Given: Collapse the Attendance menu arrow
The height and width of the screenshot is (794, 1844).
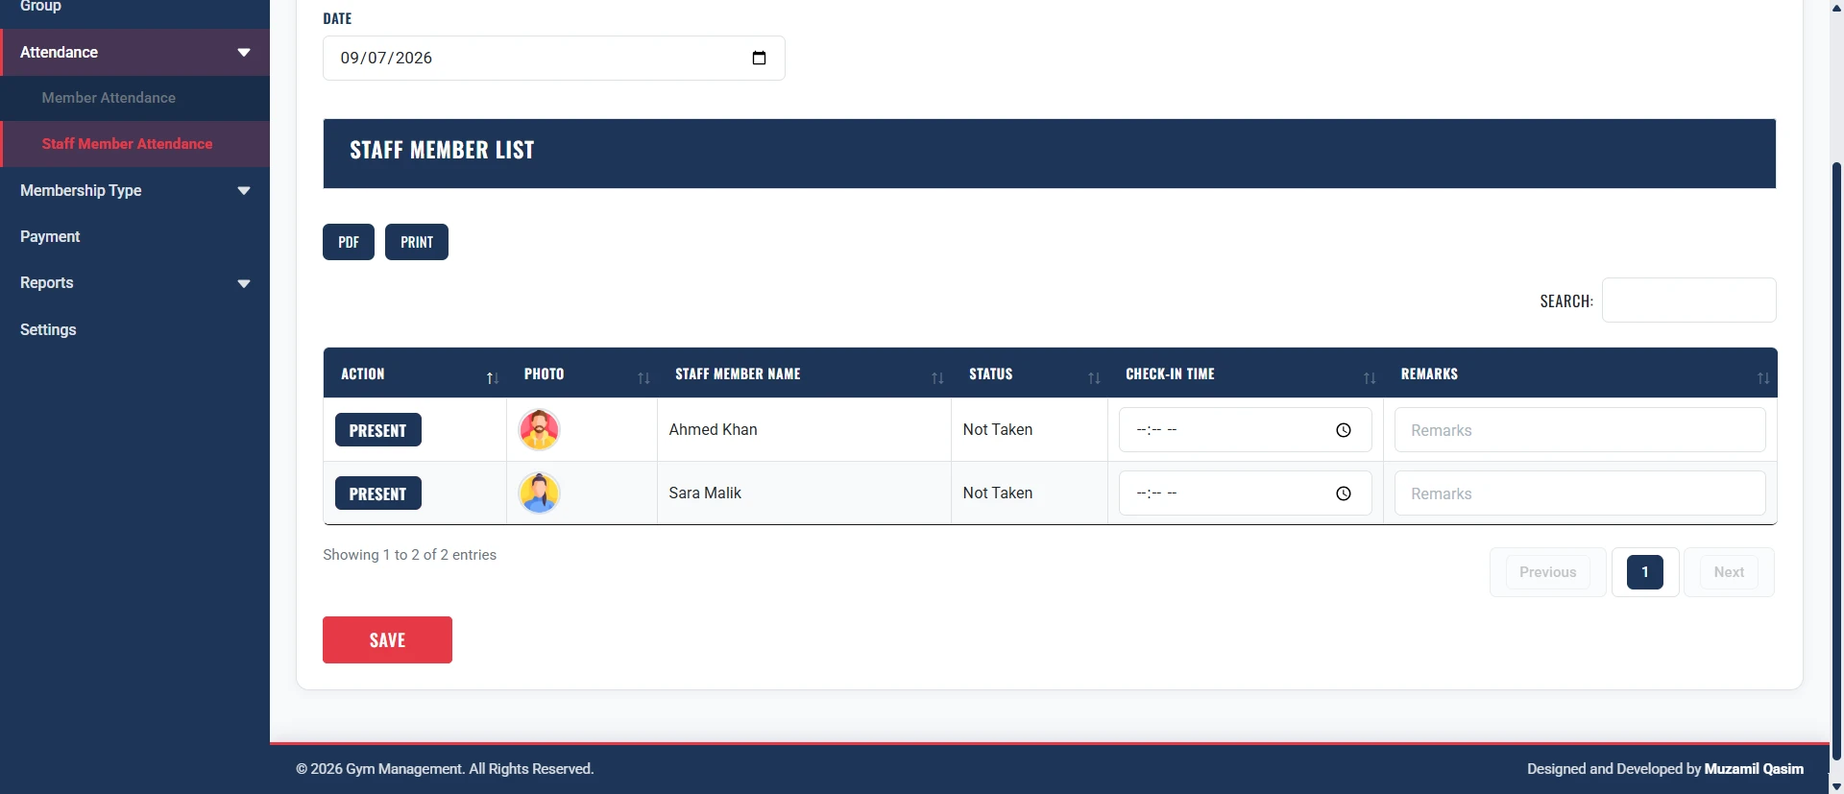Looking at the screenshot, I should tap(244, 53).
